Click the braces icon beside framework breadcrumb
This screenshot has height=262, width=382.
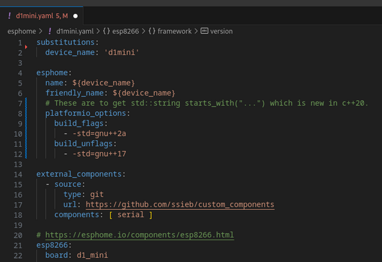(x=152, y=31)
